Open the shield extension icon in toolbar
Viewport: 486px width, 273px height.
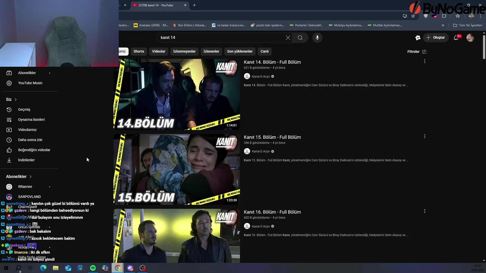(x=426, y=16)
